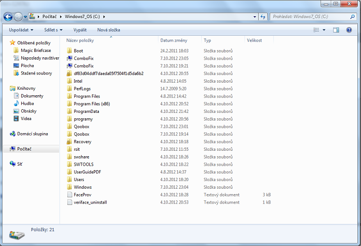
Task: Open Stažené soubory in favorites
Action: pos(36,73)
